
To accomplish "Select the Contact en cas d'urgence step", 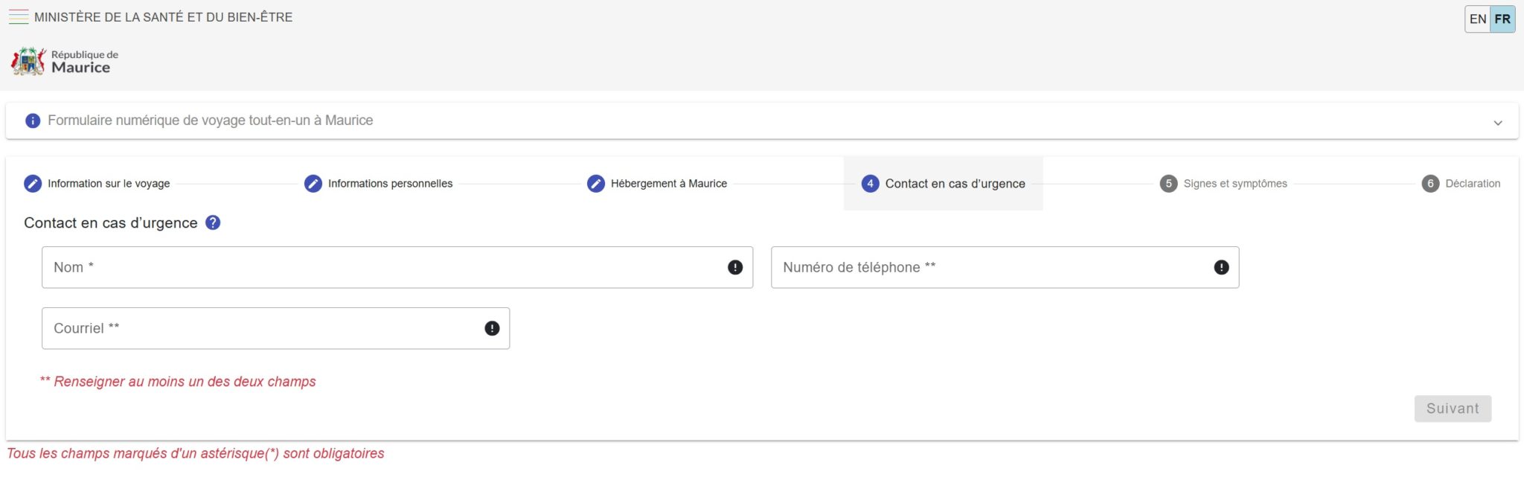I will coord(954,183).
